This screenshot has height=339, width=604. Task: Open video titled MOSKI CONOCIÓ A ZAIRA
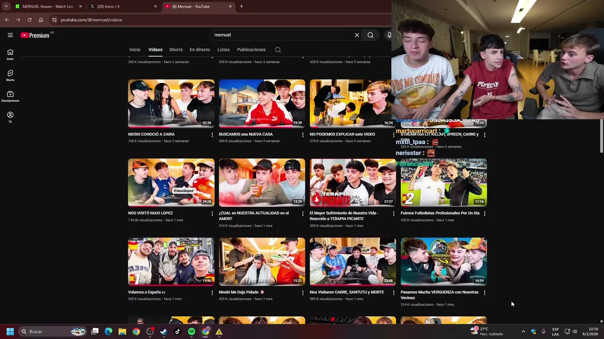[151, 134]
